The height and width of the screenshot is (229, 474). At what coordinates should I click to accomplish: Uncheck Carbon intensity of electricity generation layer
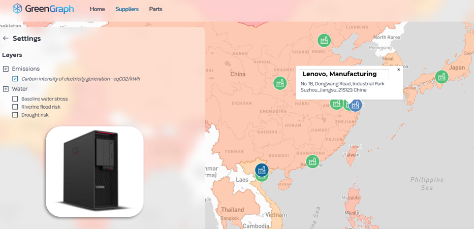[x=15, y=79]
